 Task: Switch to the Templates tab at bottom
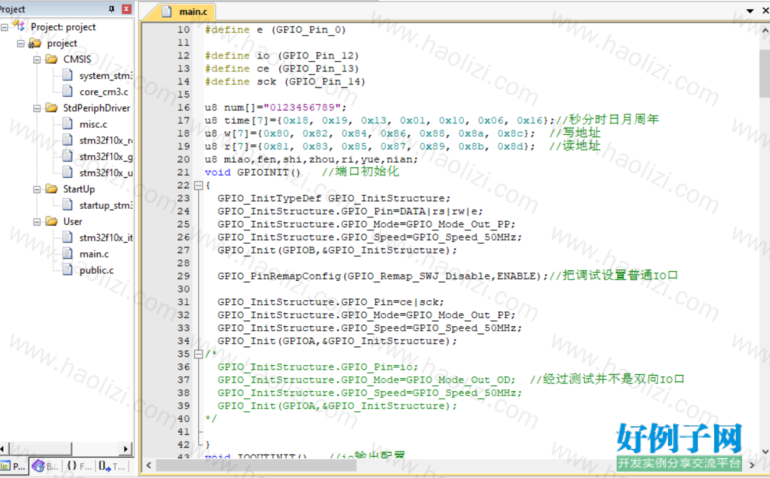point(112,466)
